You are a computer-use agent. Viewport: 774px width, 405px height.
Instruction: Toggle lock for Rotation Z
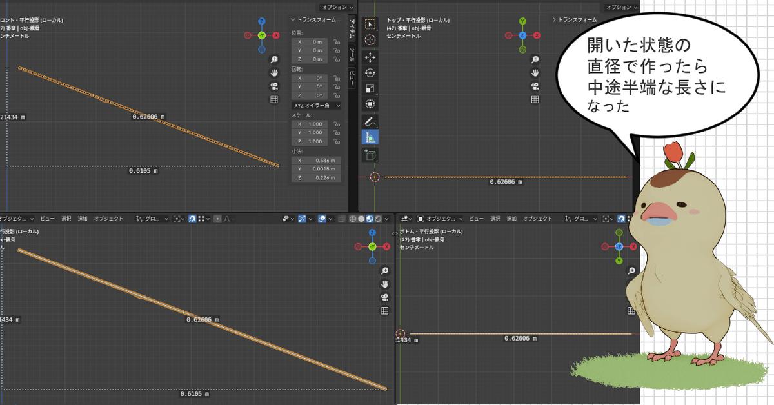coord(336,95)
